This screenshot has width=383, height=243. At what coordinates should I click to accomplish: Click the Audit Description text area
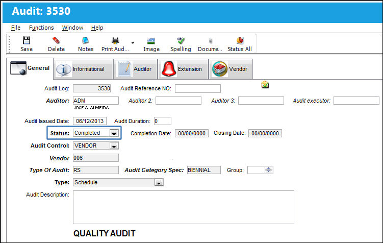point(184,207)
